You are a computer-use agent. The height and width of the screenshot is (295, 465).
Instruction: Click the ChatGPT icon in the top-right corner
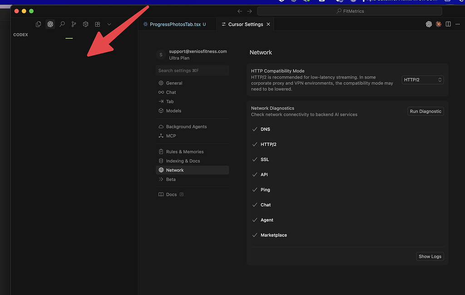[429, 24]
